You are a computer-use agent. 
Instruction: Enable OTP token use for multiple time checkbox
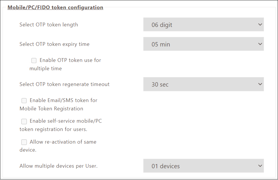tap(34, 60)
